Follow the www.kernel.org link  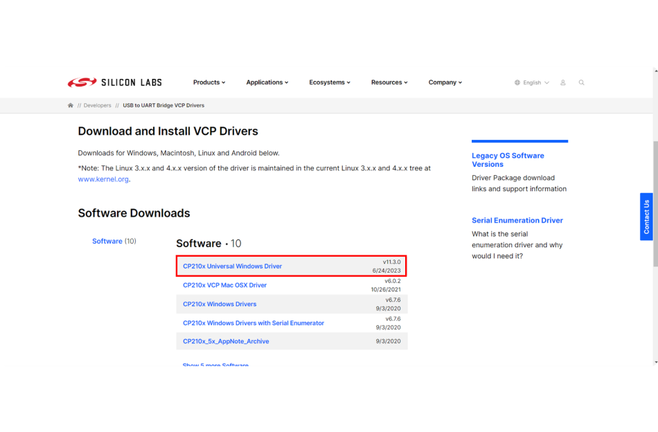click(103, 179)
